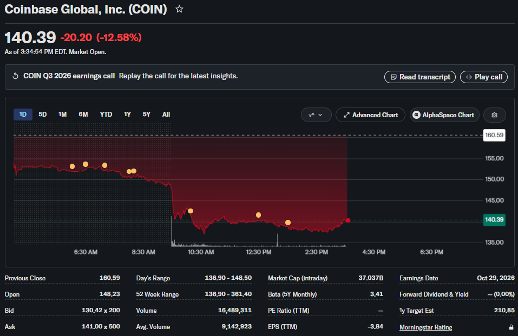Click the Forward Dividend & Yield label
This screenshot has width=518, height=336.
pos(434,294)
